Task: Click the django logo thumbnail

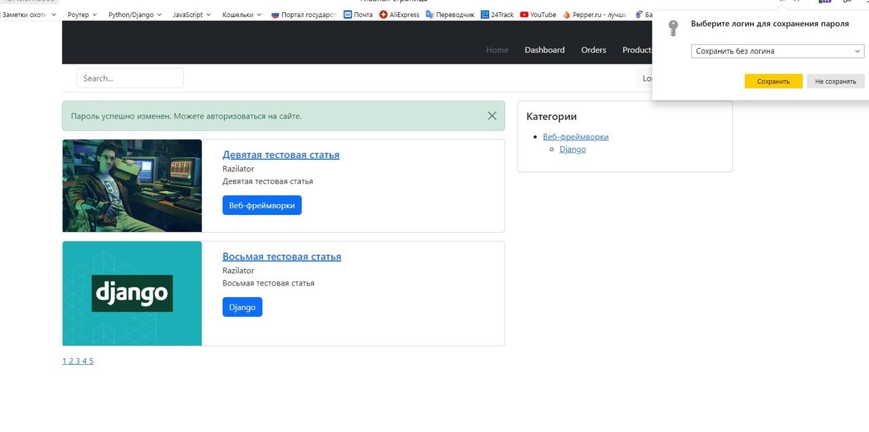Action: 132,294
